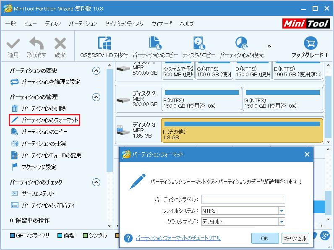Open the パーティションフォーマットのチュートリアル link
Image resolution: width=334 pixels, height=250 pixels.
178,238
